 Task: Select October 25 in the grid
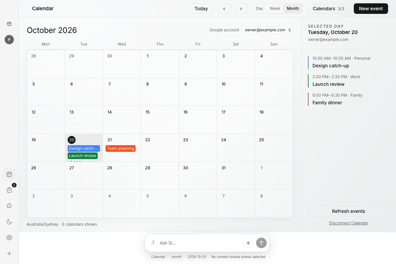coord(274,148)
